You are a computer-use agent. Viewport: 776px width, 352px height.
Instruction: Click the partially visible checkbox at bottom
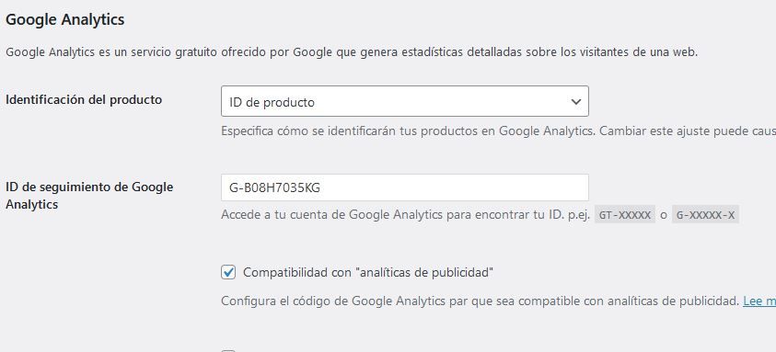click(228, 350)
